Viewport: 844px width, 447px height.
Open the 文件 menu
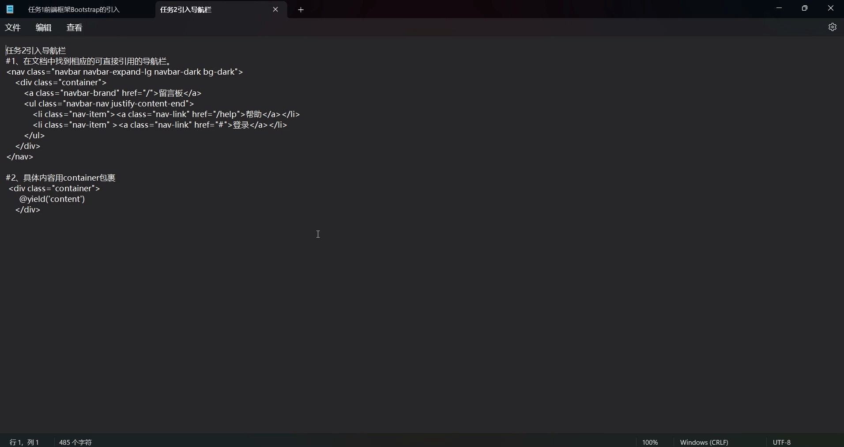pos(13,27)
